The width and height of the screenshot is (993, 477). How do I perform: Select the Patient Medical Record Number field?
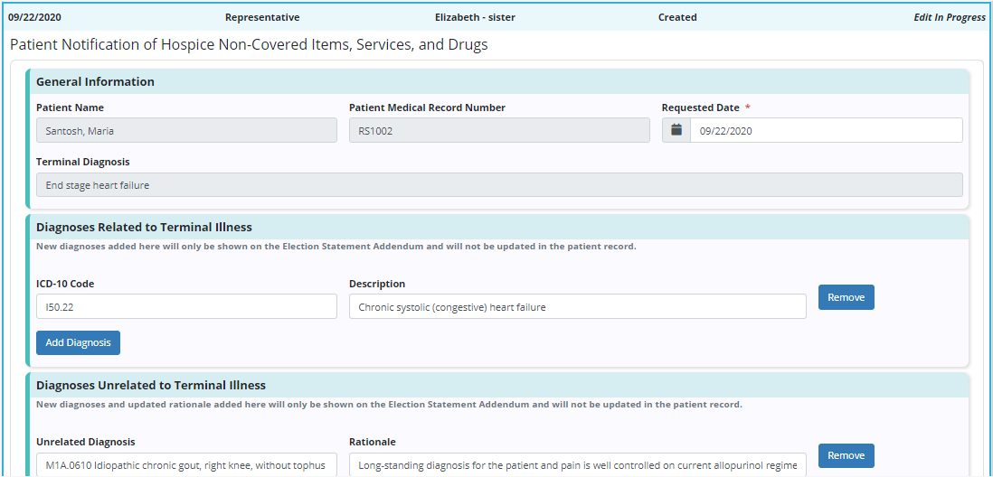pyautogui.click(x=498, y=131)
